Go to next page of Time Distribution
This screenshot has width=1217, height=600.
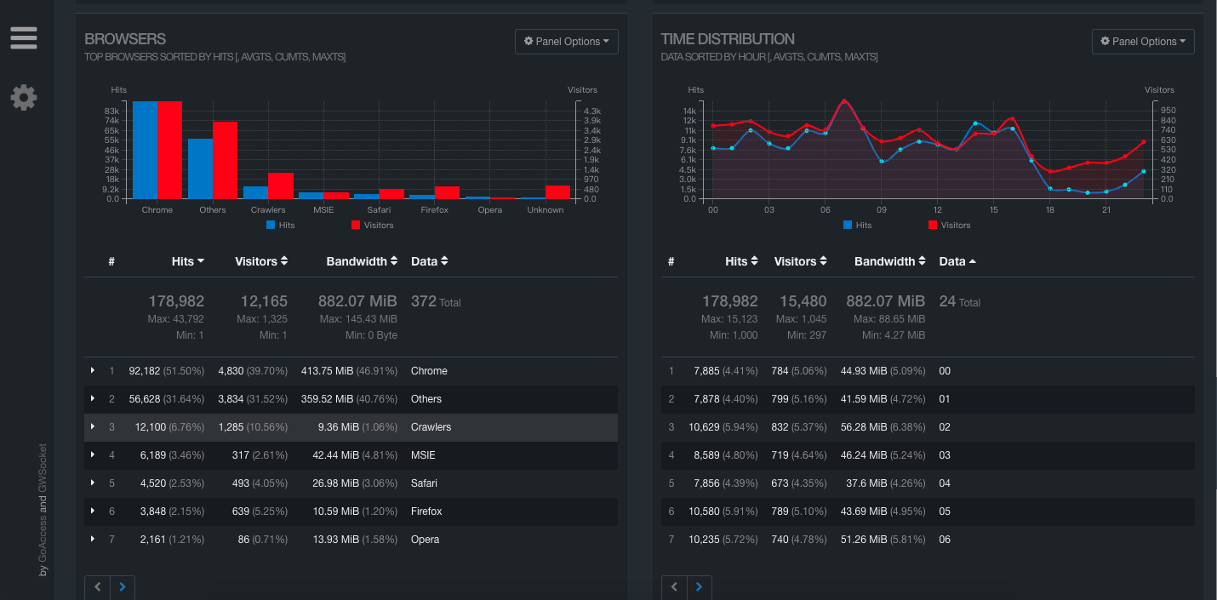coord(699,587)
